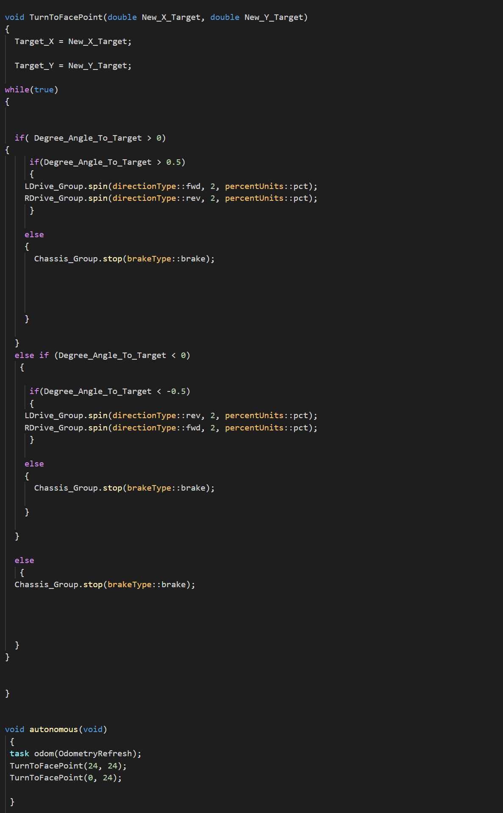Viewport: 503px width, 813px height.
Task: Click the RDrive_Group.spin fwd statement
Action: [x=171, y=428]
